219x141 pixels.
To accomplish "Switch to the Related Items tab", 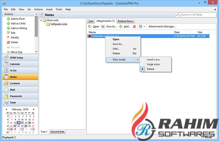I will tap(125, 21).
